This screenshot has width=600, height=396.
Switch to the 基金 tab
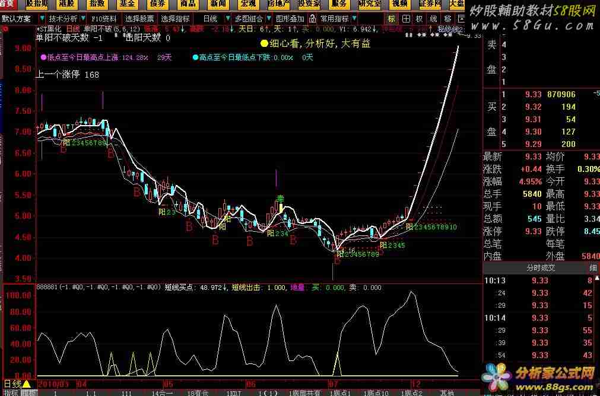pos(126,4)
